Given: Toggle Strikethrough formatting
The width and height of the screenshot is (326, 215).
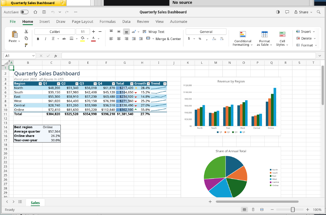Looking at the screenshot, I should coord(64,39).
